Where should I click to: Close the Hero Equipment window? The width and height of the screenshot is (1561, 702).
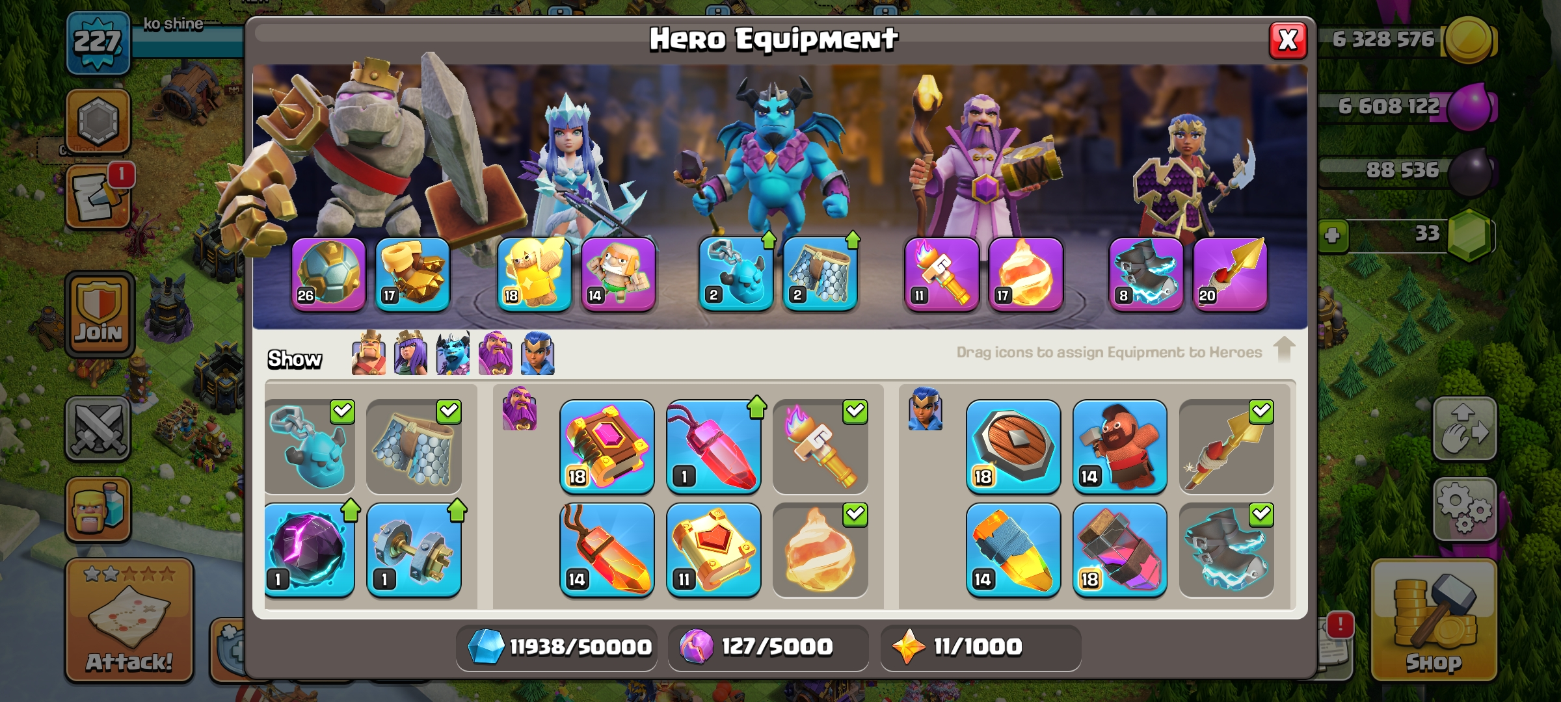pyautogui.click(x=1288, y=40)
